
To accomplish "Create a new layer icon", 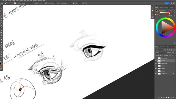I will point(171,98).
